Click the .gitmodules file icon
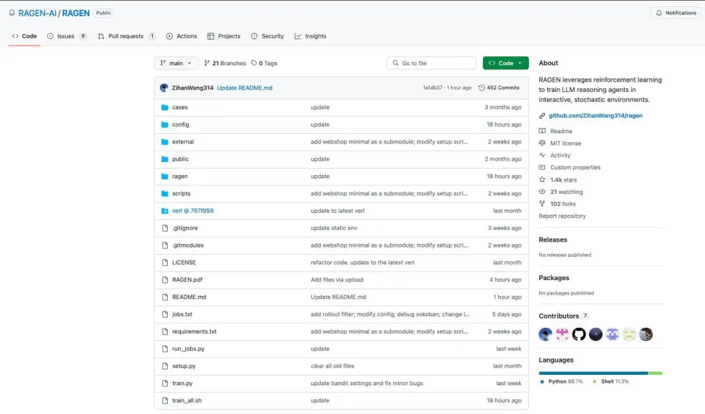This screenshot has height=414, width=705. click(x=164, y=246)
